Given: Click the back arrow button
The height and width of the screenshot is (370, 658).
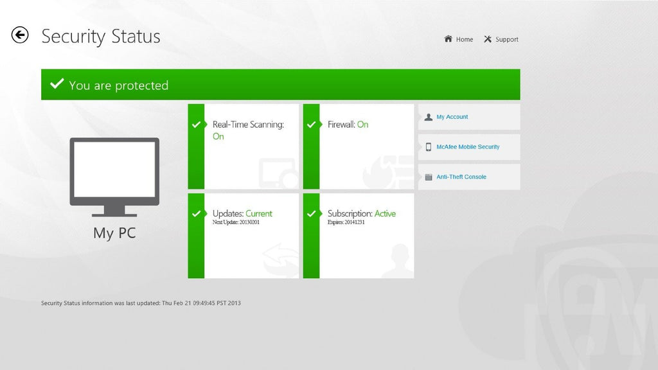Looking at the screenshot, I should pos(20,35).
